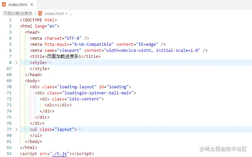Screen dimensions: 252x157
Task: Click the id="loading" attribute
Action: [114, 87]
